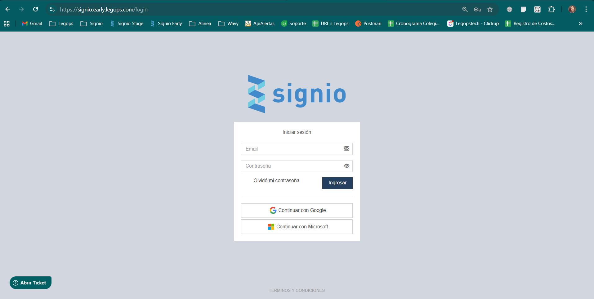594x299 pixels.
Task: Open Signio Early bookmark
Action: [166, 24]
